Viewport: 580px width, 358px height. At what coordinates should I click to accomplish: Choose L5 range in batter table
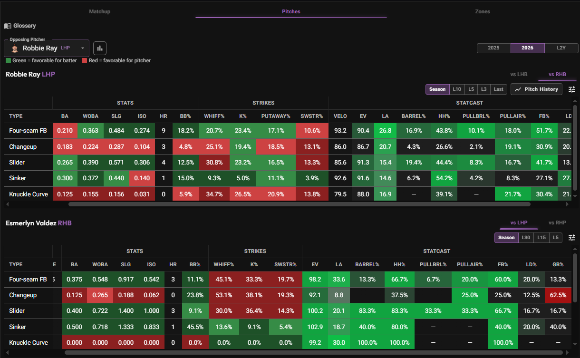pos(556,237)
